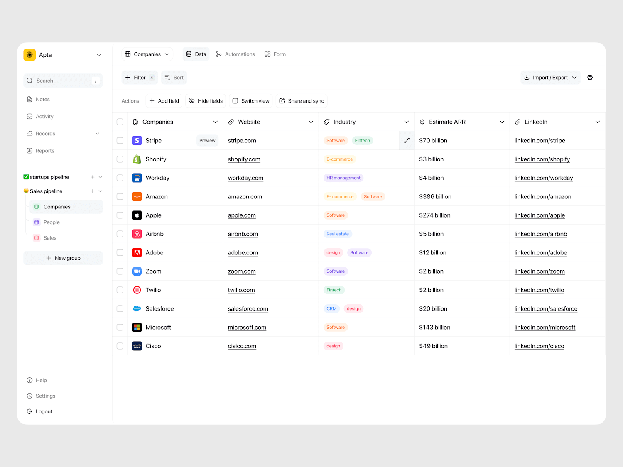The image size is (623, 467).
Task: Open settings gear icon next to Import/Export
Action: pyautogui.click(x=590, y=78)
